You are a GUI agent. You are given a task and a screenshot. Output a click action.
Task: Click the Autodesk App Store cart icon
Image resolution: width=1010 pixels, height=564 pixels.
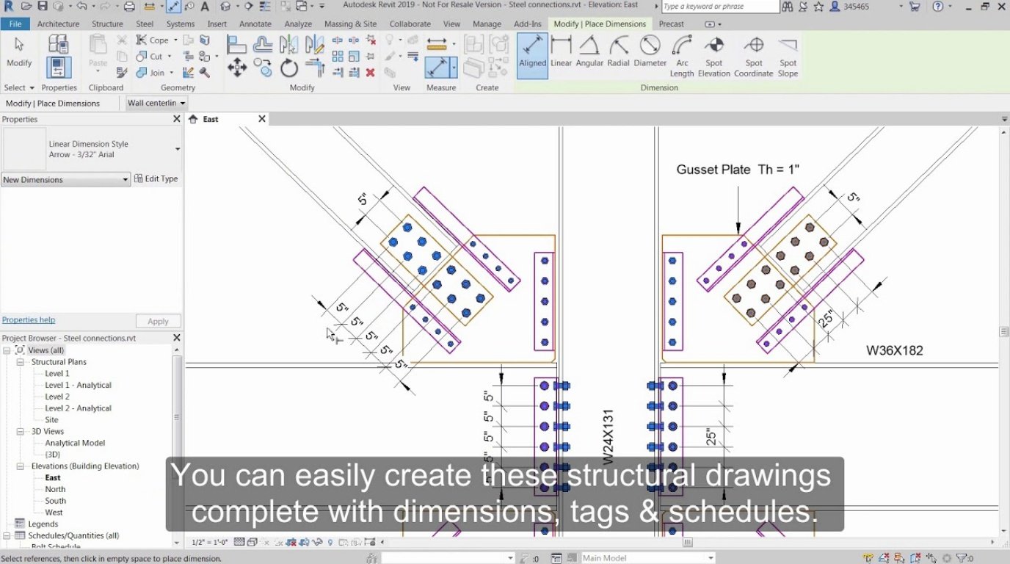point(914,7)
